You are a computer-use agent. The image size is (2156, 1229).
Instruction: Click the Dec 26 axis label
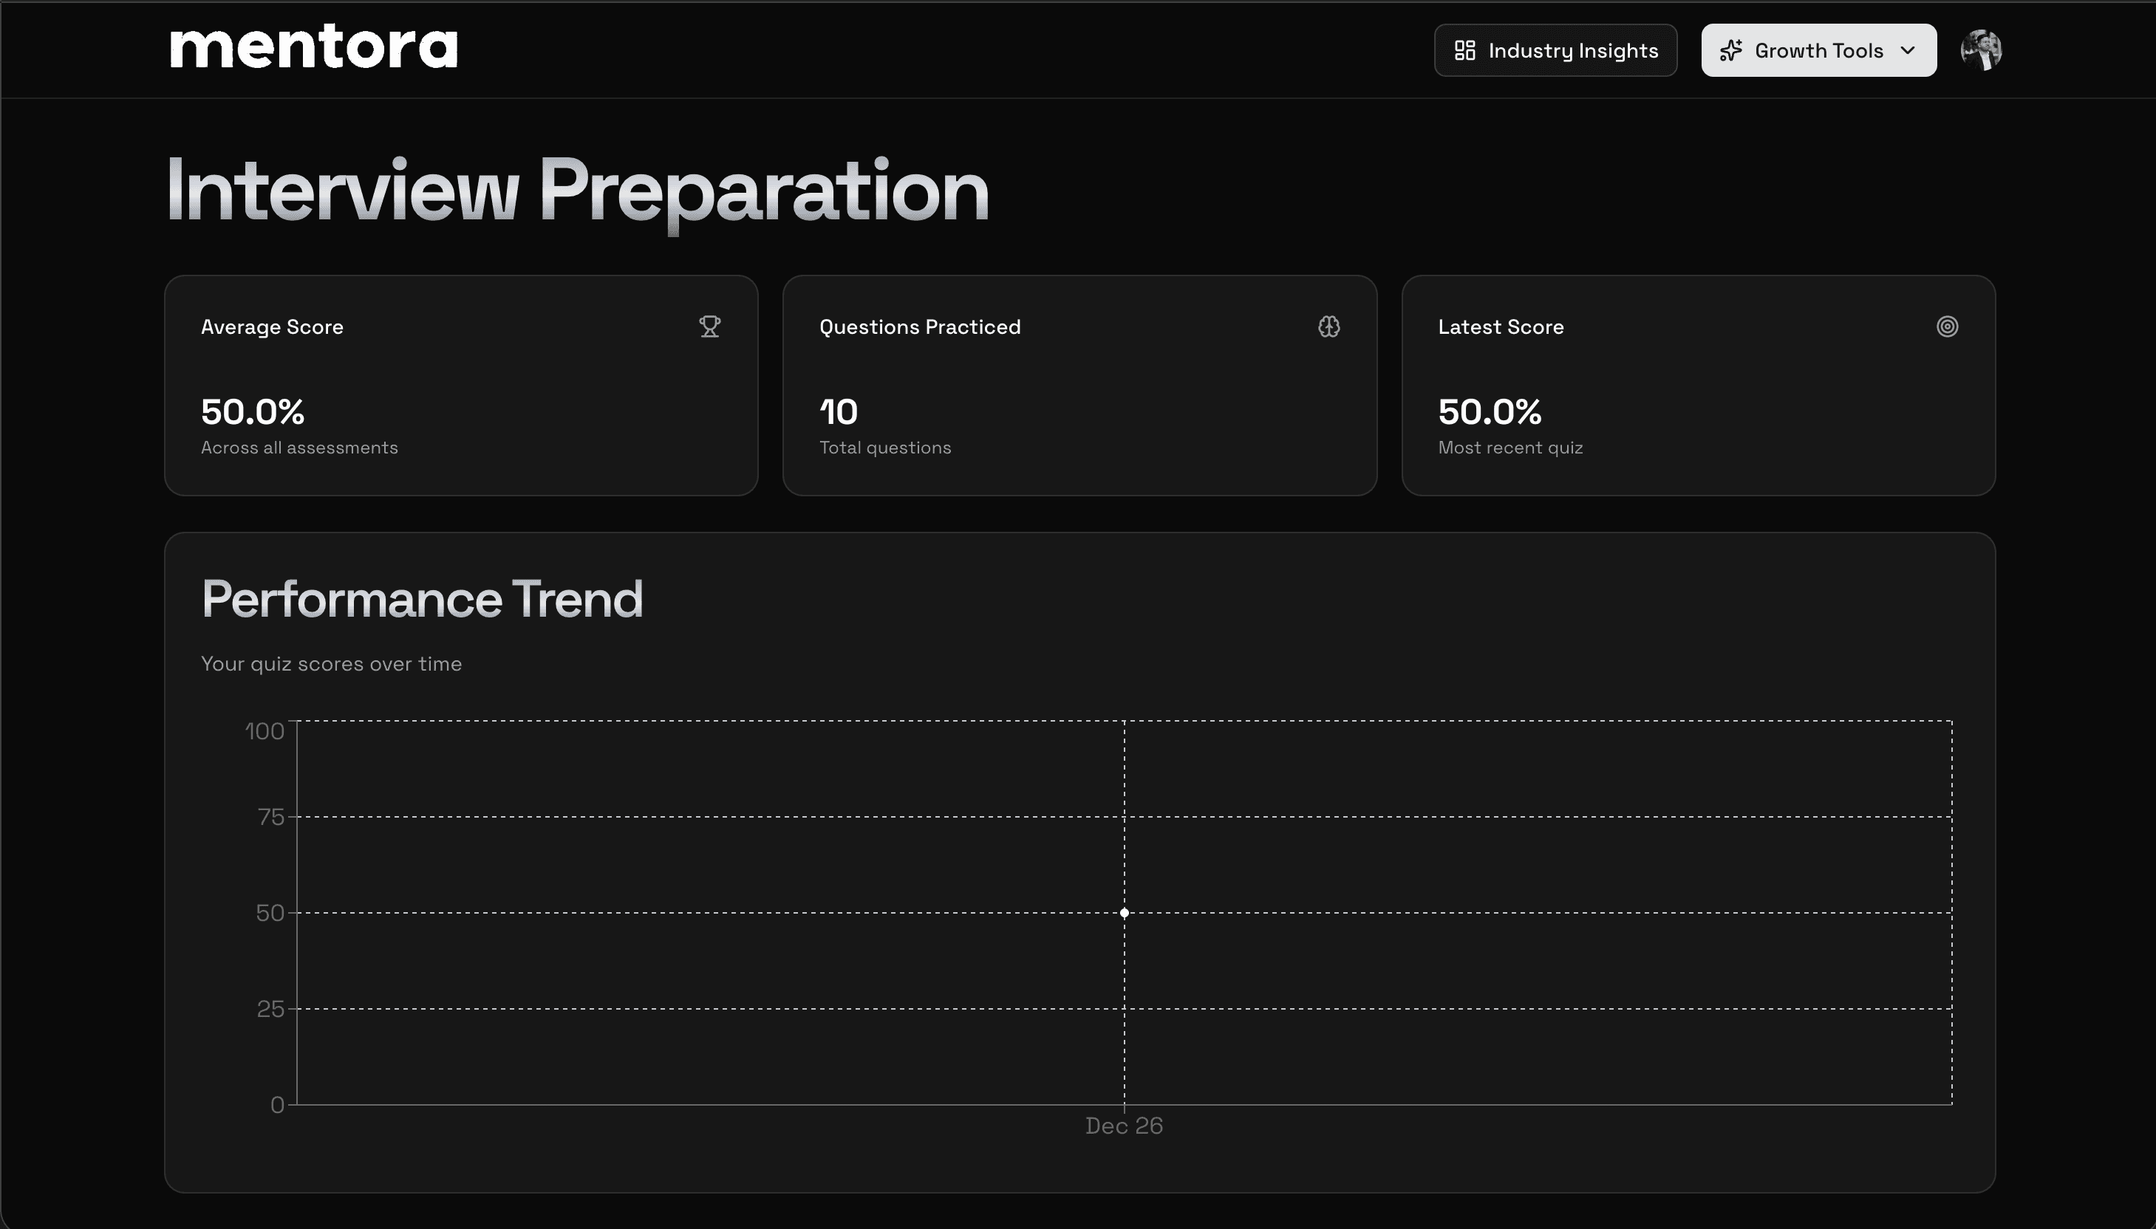(x=1124, y=1126)
